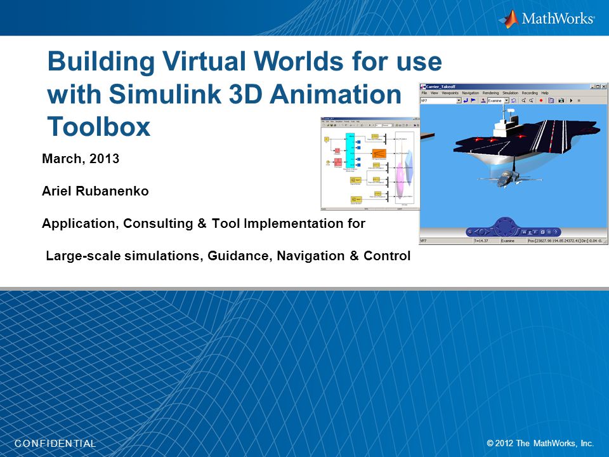The height and width of the screenshot is (457, 609).
Task: Open the Navigation menu
Action: [x=470, y=93]
